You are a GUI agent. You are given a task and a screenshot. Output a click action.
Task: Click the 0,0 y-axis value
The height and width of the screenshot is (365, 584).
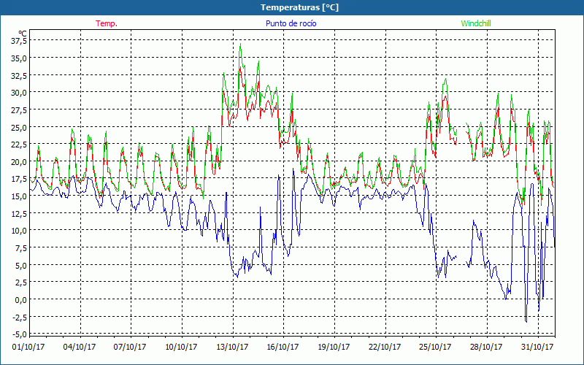pyautogui.click(x=20, y=299)
